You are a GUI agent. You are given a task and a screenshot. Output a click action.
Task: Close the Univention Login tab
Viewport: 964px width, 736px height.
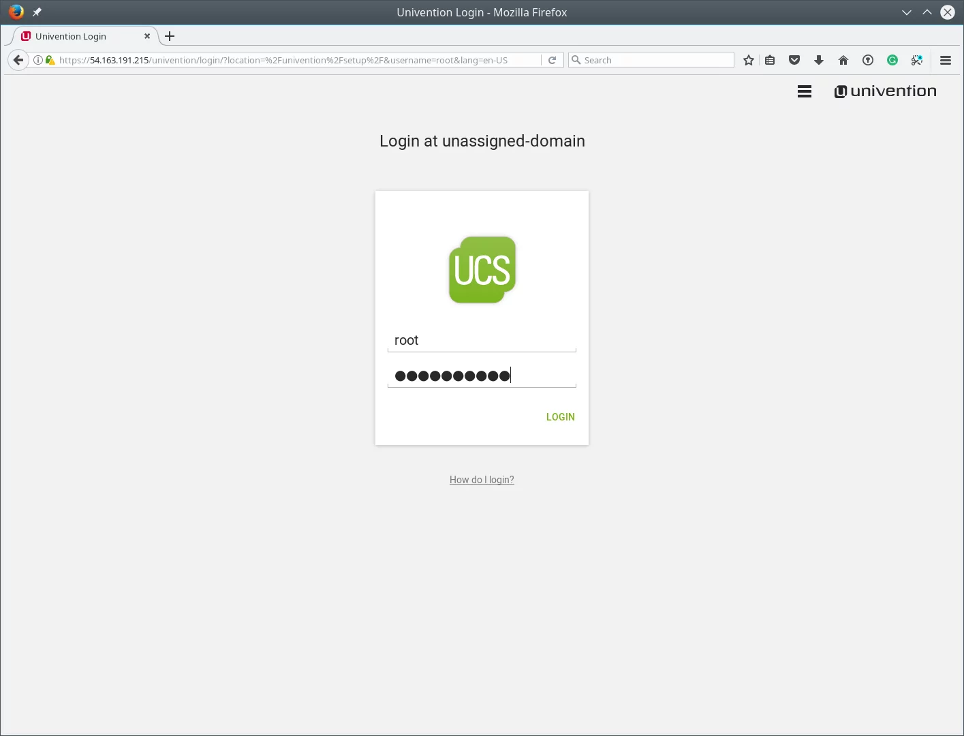tap(147, 36)
